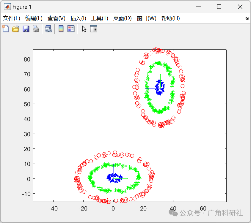Screen dimensions: 251x223
Task: Activate Link Plot with the chain icon
Action: pos(48,29)
